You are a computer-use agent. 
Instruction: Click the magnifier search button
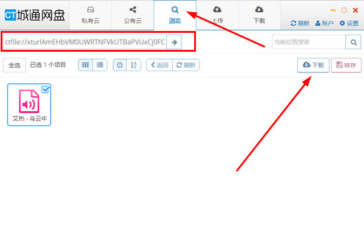pyautogui.click(x=353, y=42)
